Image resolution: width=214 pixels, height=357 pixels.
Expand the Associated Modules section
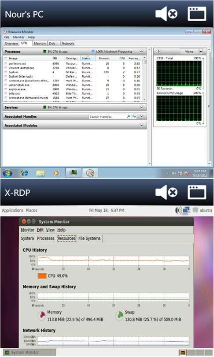(141, 125)
